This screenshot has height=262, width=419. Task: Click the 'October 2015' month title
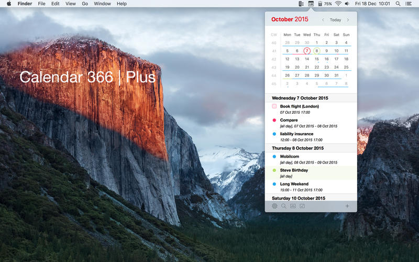point(290,19)
